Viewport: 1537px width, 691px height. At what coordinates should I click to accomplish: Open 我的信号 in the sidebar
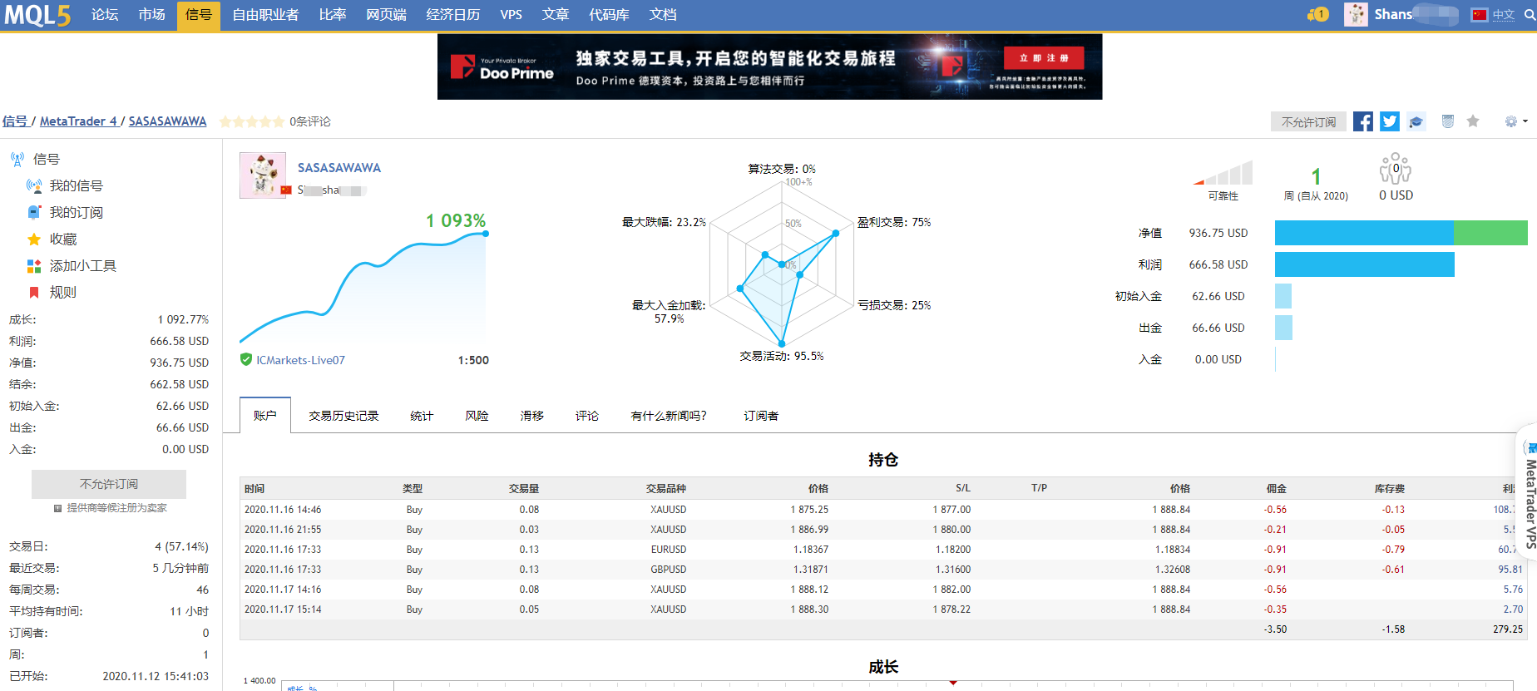[x=76, y=185]
